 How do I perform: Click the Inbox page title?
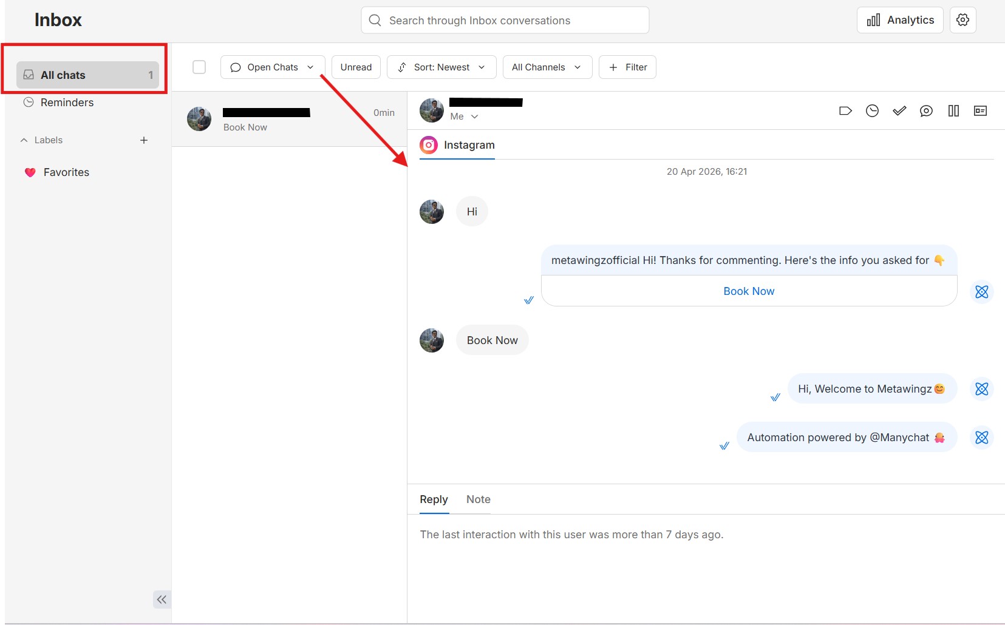pyautogui.click(x=58, y=20)
